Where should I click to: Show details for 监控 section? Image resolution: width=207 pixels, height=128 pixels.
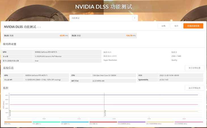(x=195, y=88)
